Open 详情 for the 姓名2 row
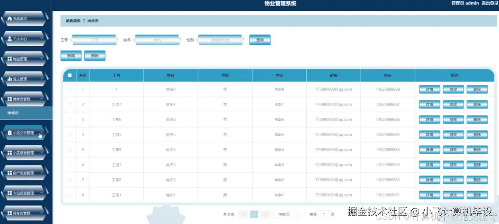The image size is (499, 224). (x=430, y=180)
